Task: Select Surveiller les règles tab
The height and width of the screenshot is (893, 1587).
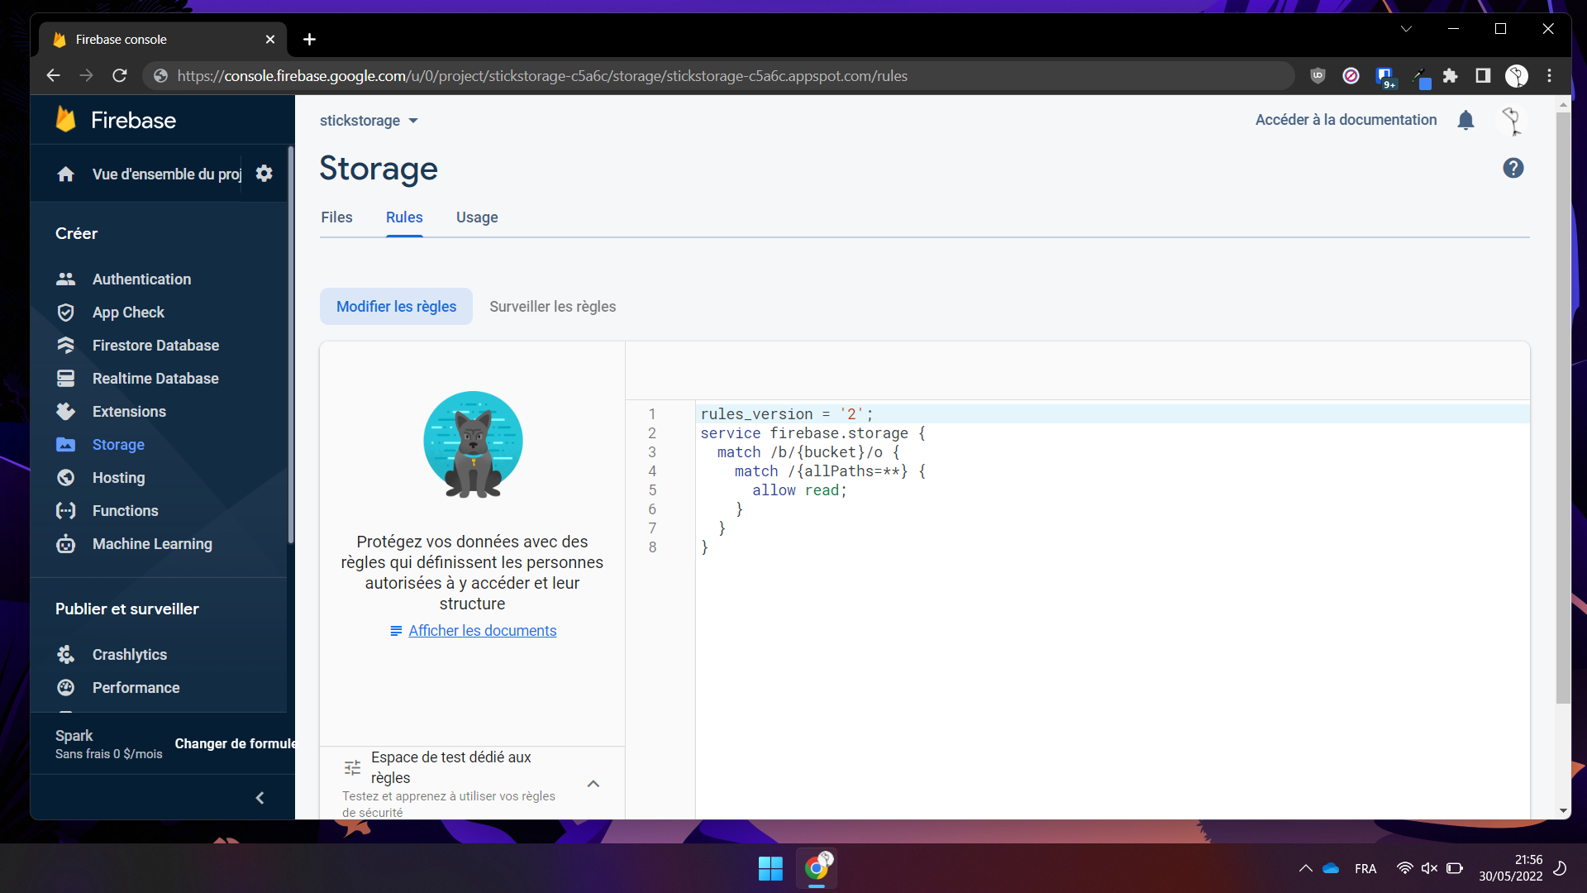Action: click(x=552, y=307)
